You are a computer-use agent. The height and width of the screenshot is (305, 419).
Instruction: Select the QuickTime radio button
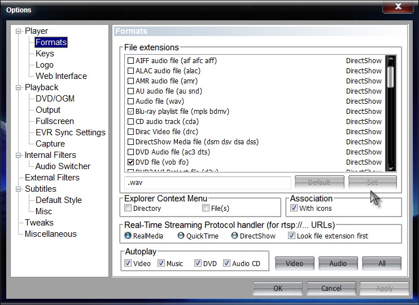(x=181, y=236)
